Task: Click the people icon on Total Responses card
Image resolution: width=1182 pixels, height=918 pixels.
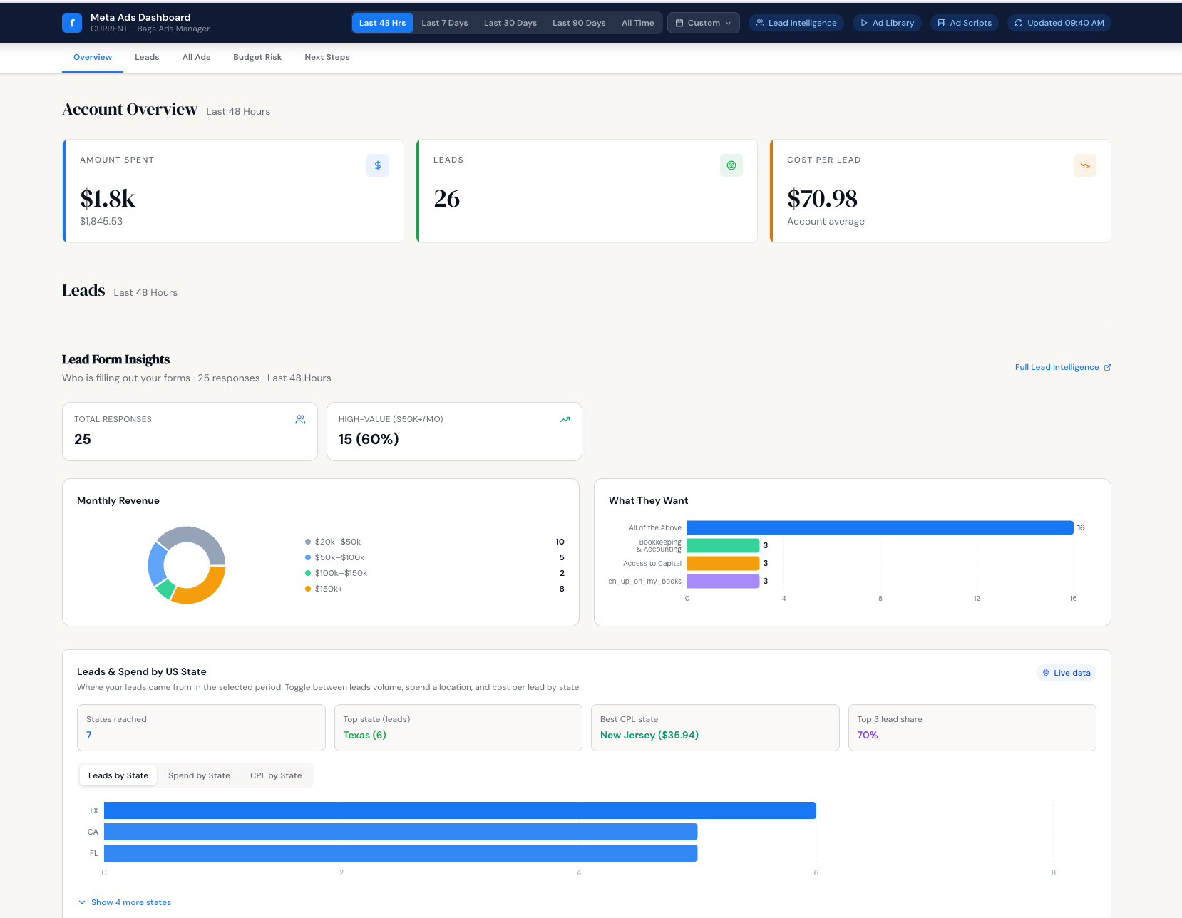Action: (x=301, y=420)
